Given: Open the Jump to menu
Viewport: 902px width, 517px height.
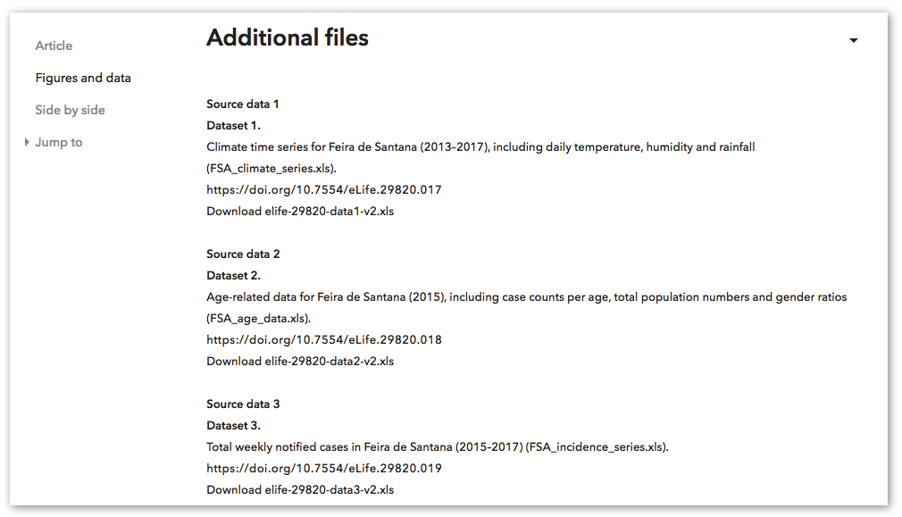Looking at the screenshot, I should pyautogui.click(x=59, y=142).
